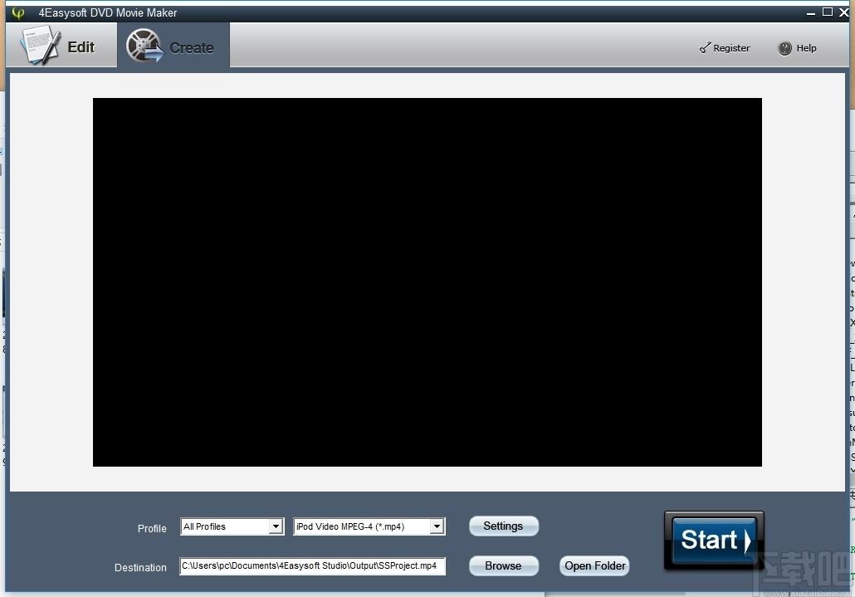
Task: Select the All Profiles combo box
Action: (232, 526)
